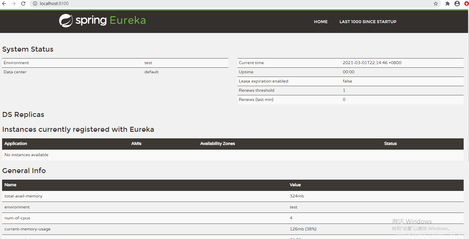The height and width of the screenshot is (239, 469).
Task: Select the Current time label
Action: tap(251, 63)
